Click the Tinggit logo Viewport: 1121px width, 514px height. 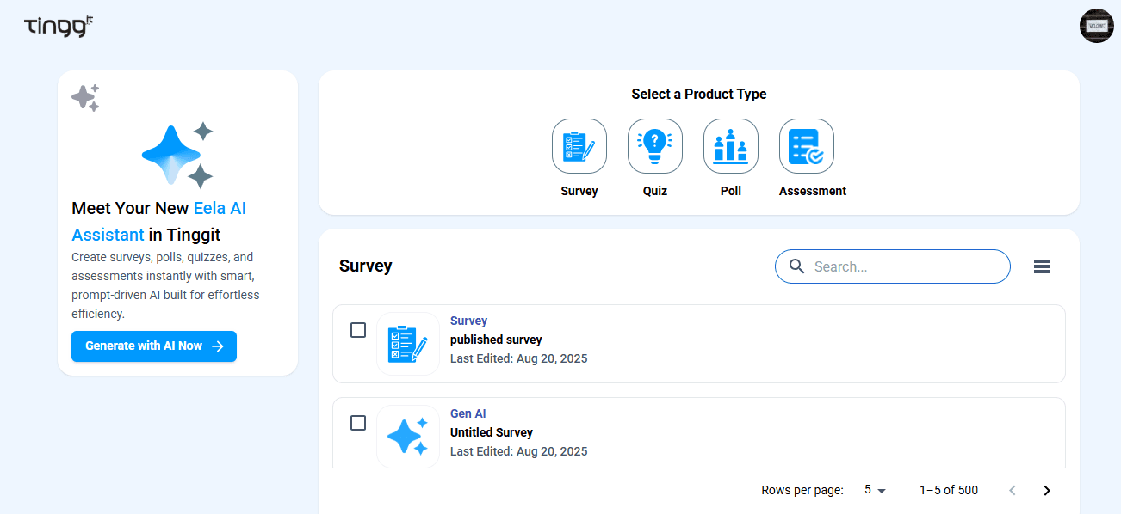tap(57, 26)
